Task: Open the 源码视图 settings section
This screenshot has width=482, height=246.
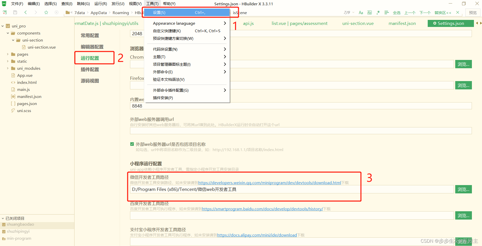Action: (90, 81)
